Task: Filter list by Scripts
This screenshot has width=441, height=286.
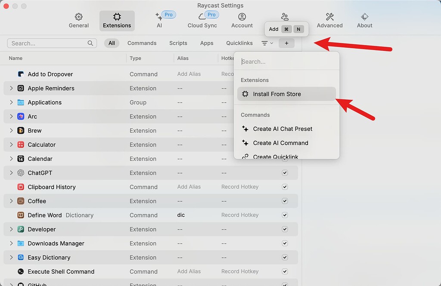Action: (178, 43)
